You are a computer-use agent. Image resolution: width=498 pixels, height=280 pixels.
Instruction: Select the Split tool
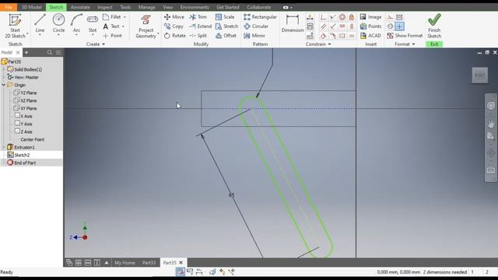[198, 36]
